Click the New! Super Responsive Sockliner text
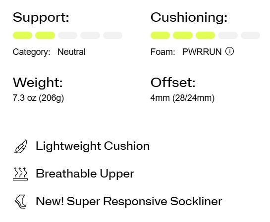Viewport: 270px width, 222px height. (x=129, y=201)
